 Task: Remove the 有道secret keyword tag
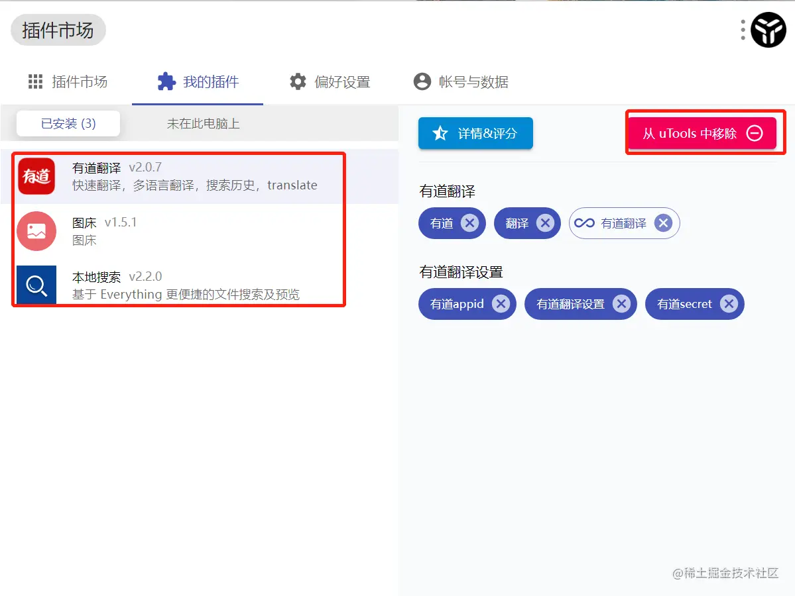(729, 304)
